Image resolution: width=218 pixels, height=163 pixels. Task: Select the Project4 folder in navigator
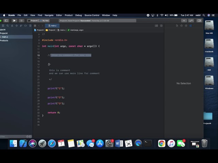pos(16,33)
